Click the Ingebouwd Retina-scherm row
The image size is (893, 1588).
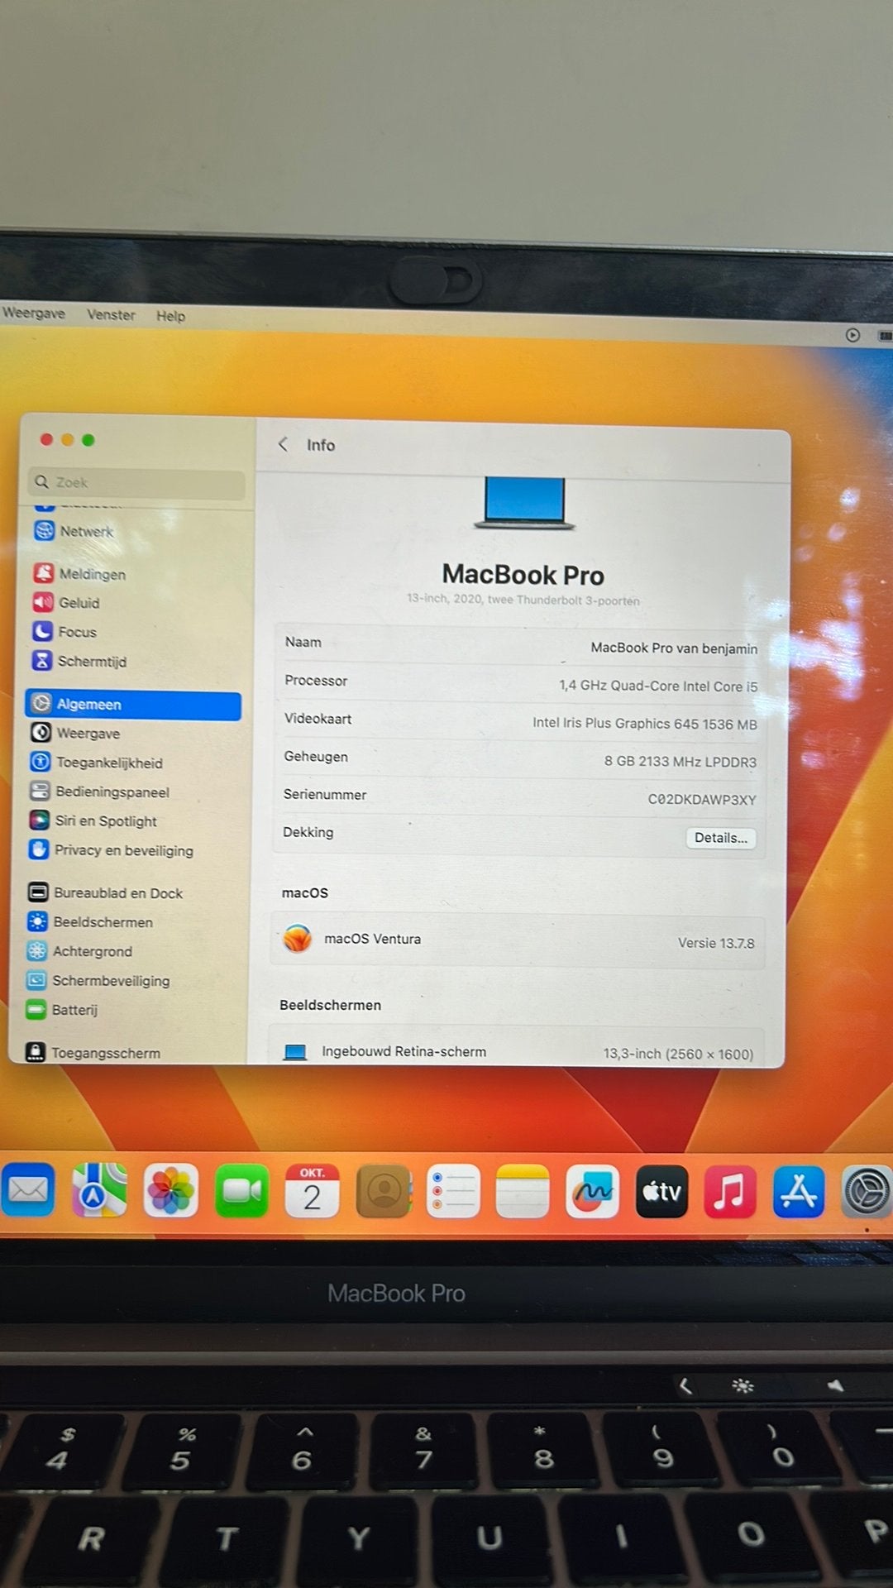point(517,1050)
